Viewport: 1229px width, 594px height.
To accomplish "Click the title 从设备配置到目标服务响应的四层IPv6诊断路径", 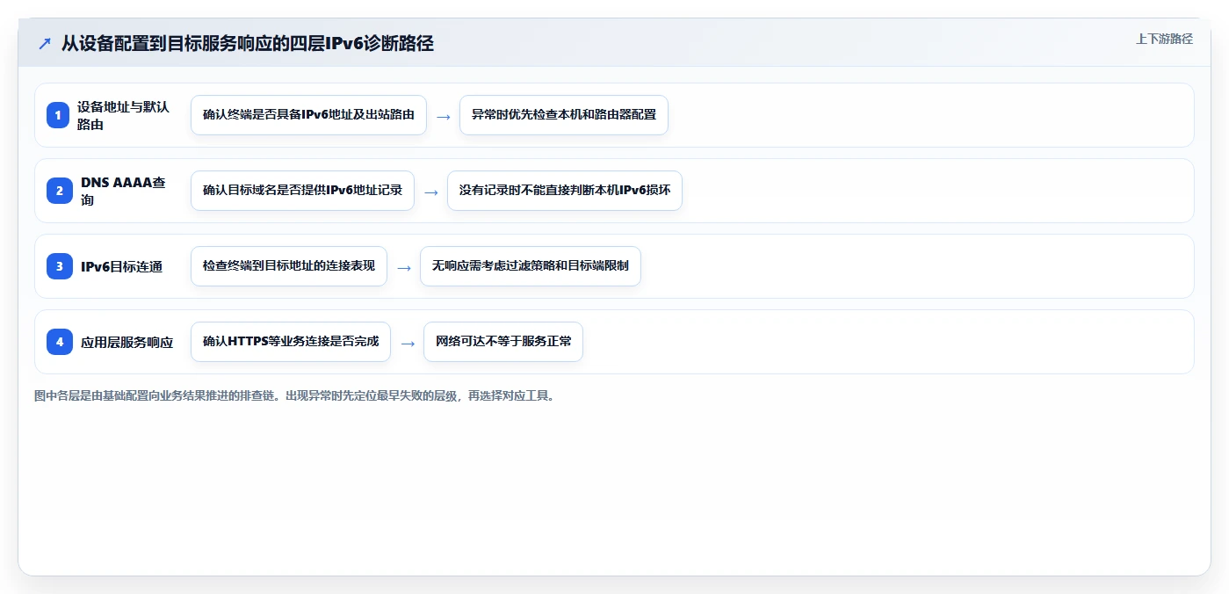I will click(248, 43).
